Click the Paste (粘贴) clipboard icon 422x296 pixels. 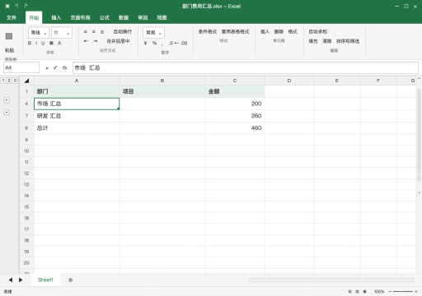point(9,36)
